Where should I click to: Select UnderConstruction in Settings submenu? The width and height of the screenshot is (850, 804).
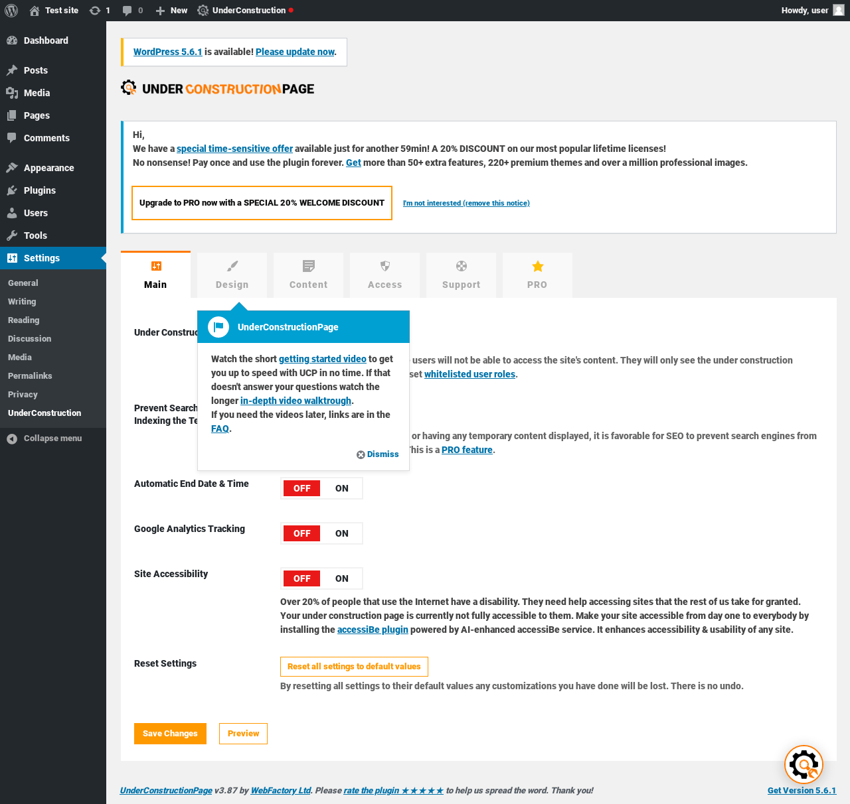[44, 413]
